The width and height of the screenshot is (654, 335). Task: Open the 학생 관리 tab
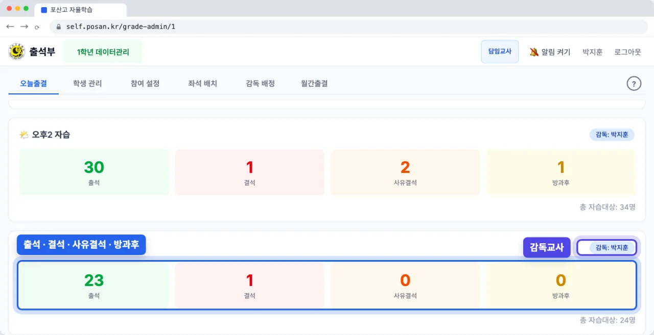87,84
